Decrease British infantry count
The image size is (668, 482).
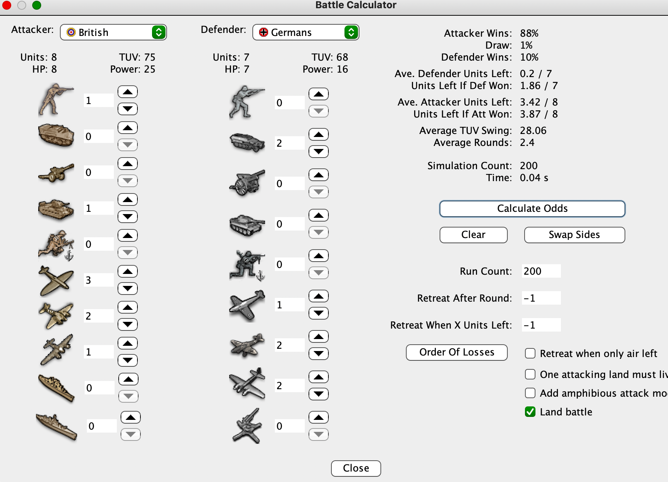128,109
